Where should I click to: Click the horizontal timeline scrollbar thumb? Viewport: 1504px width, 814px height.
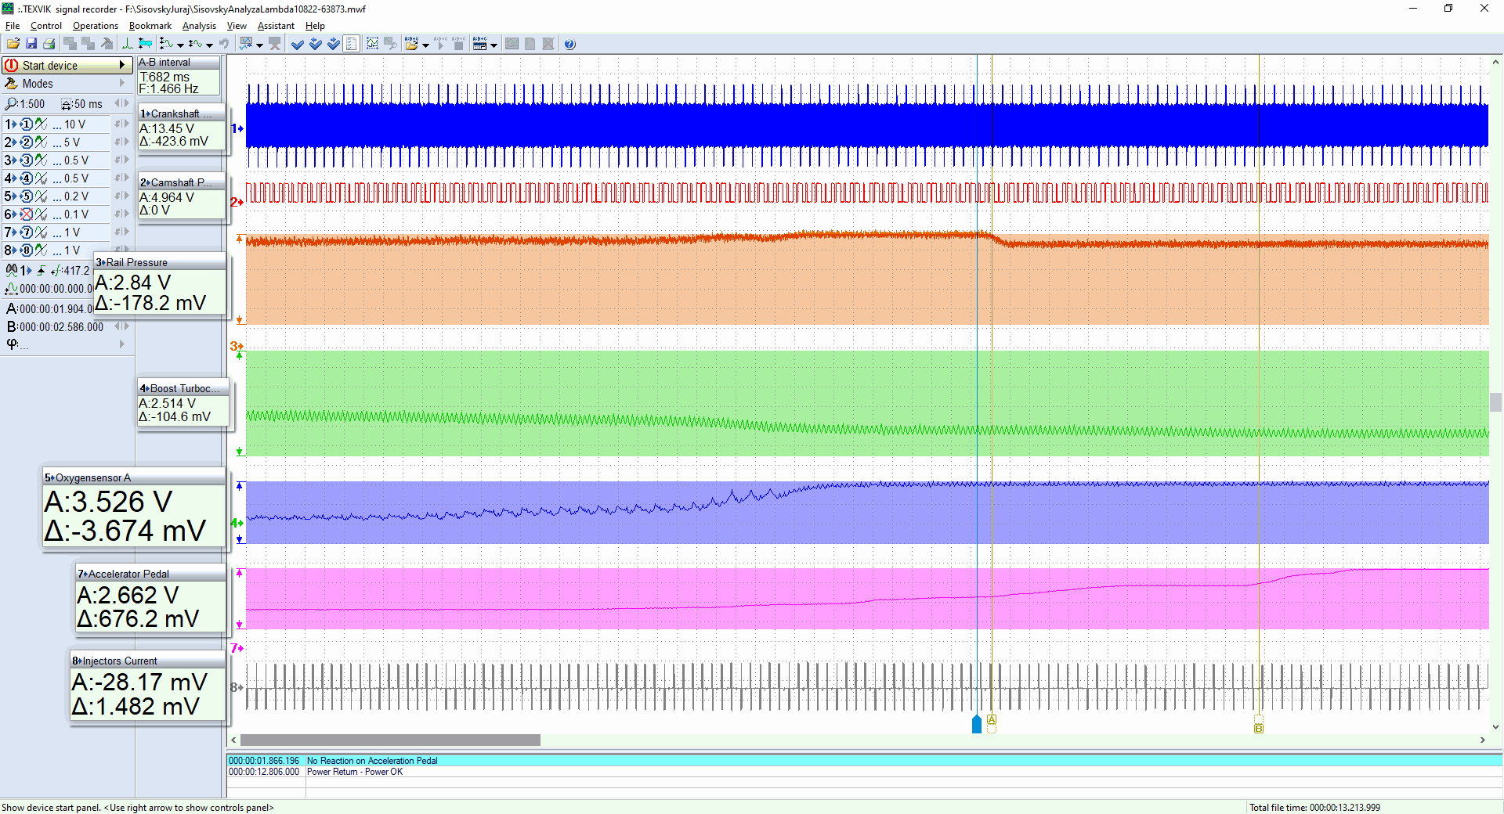[390, 740]
